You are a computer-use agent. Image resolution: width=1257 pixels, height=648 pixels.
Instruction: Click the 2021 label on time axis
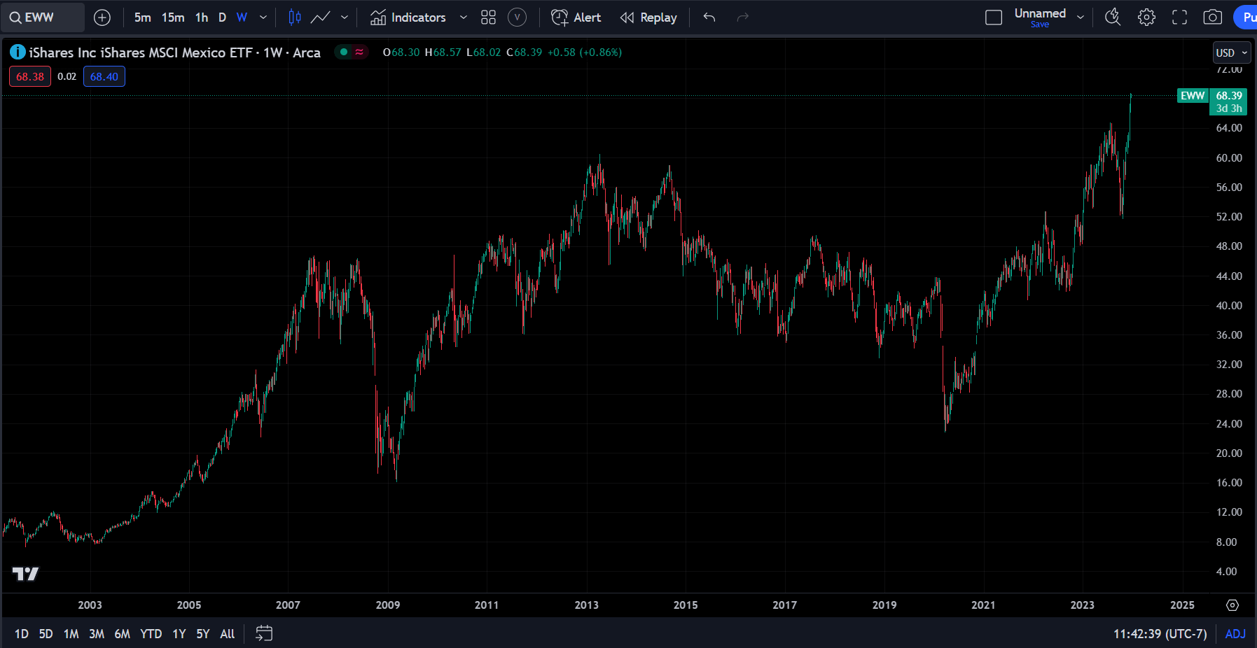983,605
